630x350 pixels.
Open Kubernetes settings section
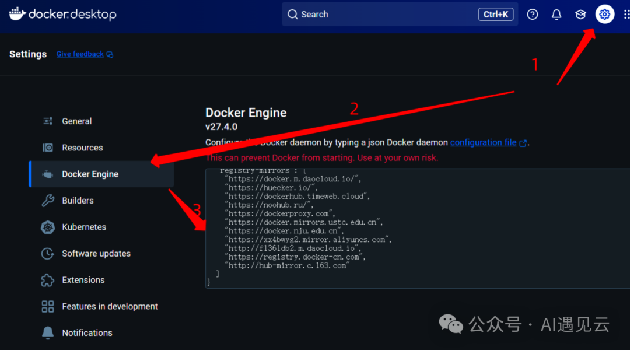click(x=101, y=227)
